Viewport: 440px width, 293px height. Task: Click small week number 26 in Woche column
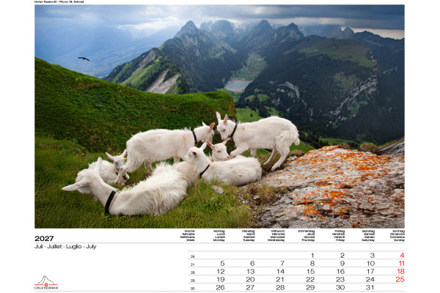(x=193, y=256)
